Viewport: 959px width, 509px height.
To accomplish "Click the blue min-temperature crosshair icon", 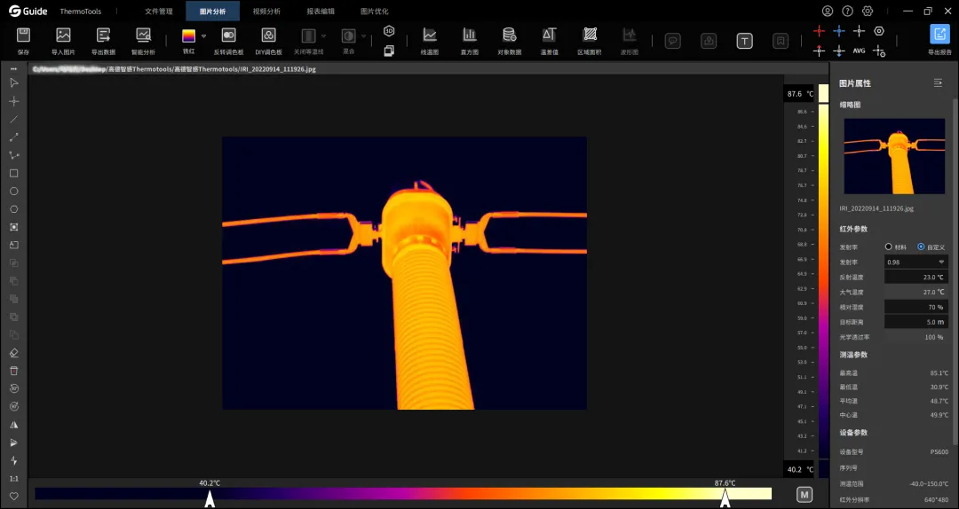I will 839,31.
